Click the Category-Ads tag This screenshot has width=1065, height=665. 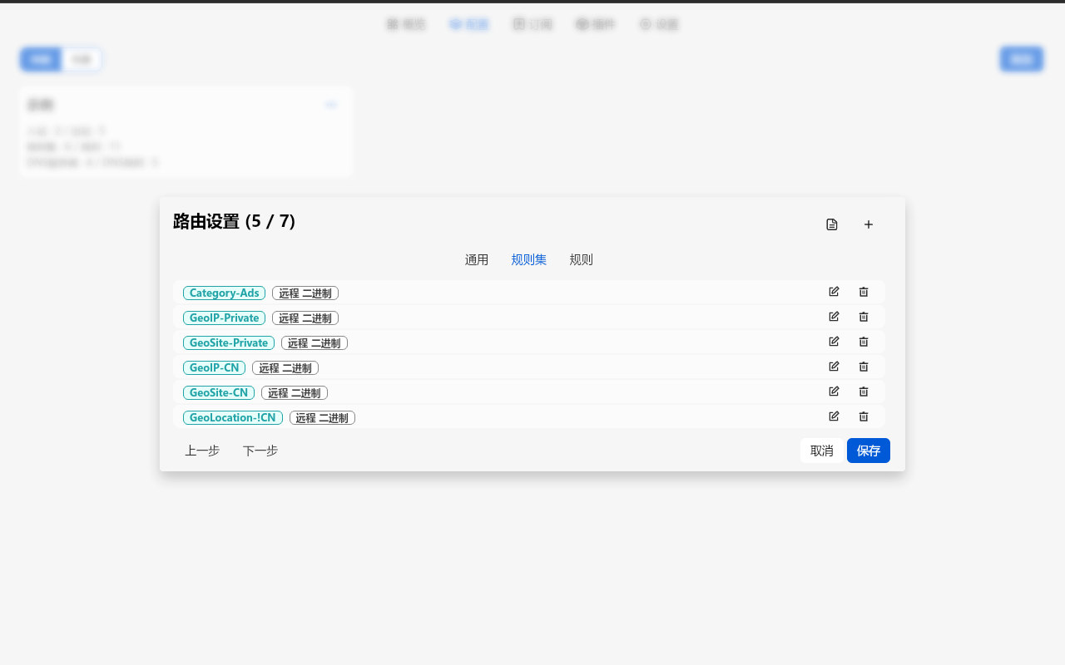click(225, 293)
